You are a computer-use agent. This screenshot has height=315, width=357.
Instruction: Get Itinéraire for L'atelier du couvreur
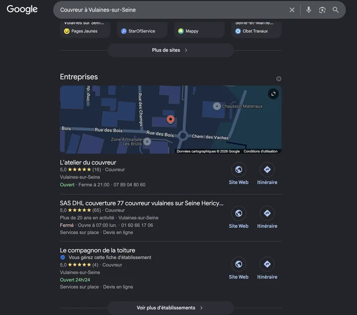(x=267, y=173)
